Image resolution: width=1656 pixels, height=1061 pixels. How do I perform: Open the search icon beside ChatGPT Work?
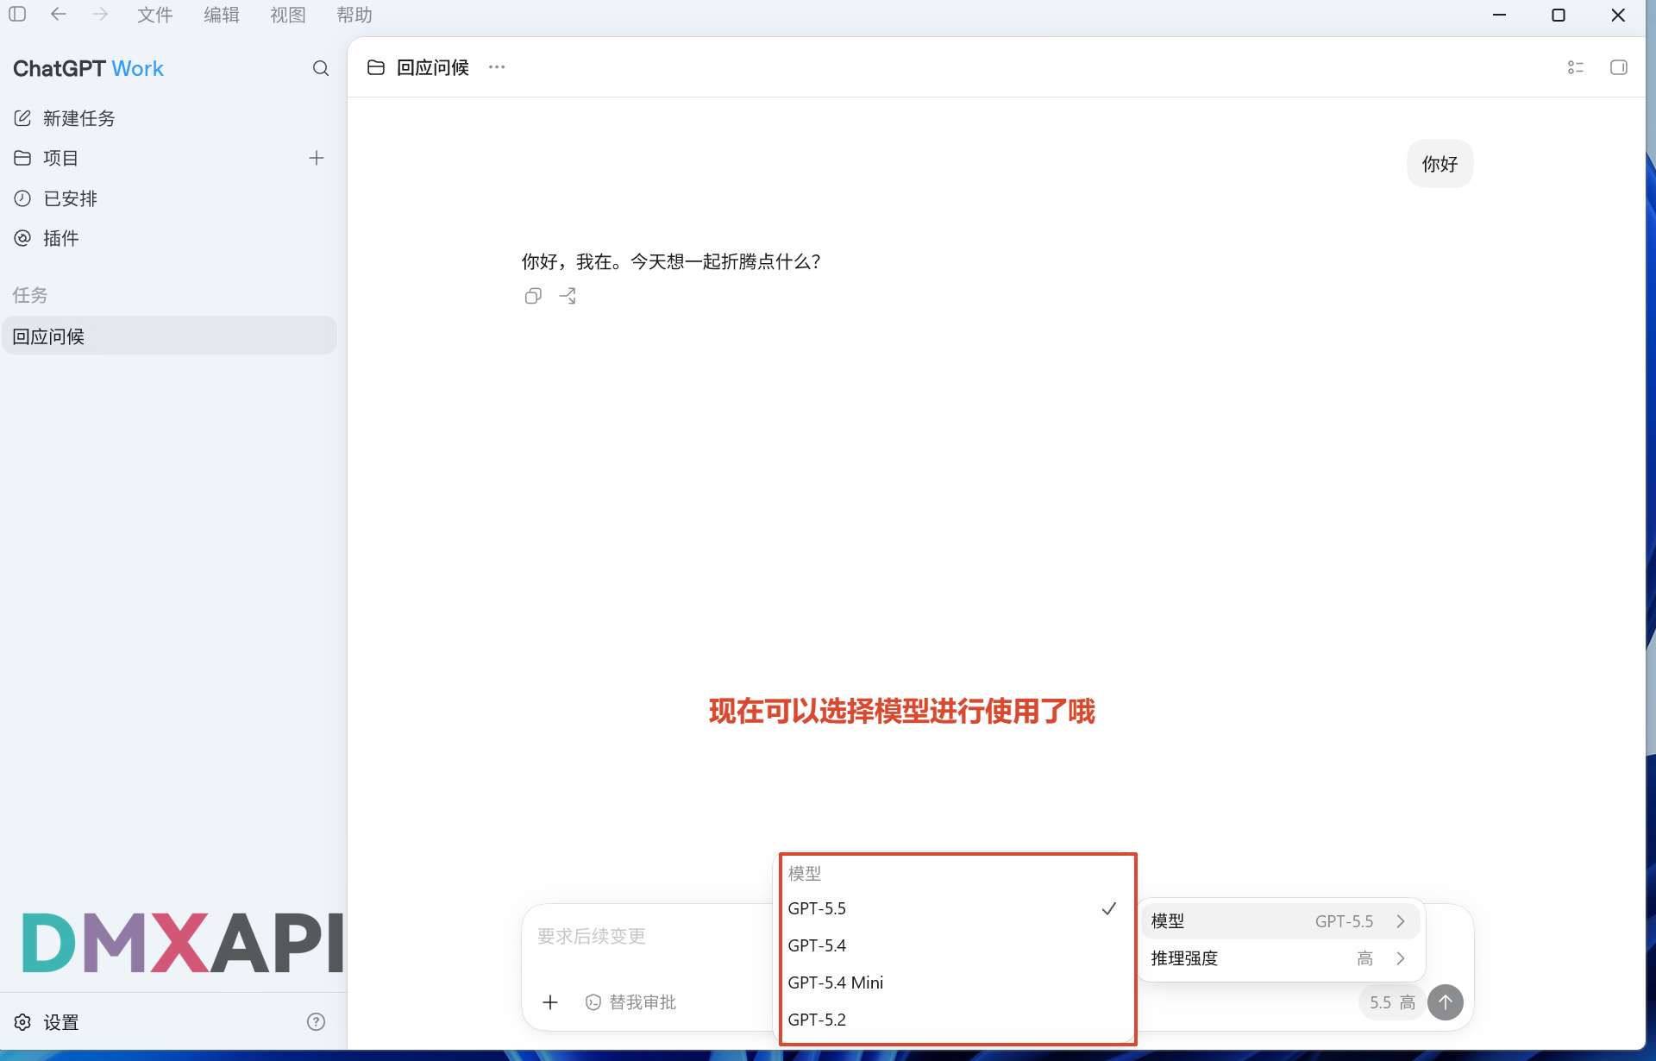click(x=321, y=68)
